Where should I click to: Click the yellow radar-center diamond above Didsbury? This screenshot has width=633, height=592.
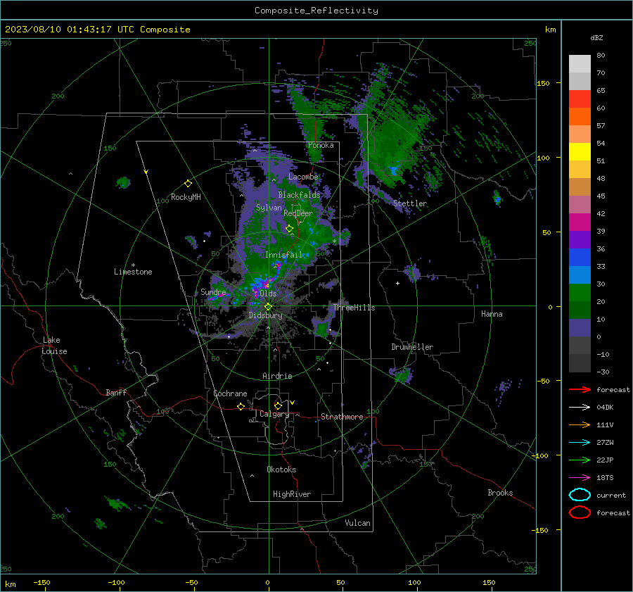pyautogui.click(x=268, y=307)
